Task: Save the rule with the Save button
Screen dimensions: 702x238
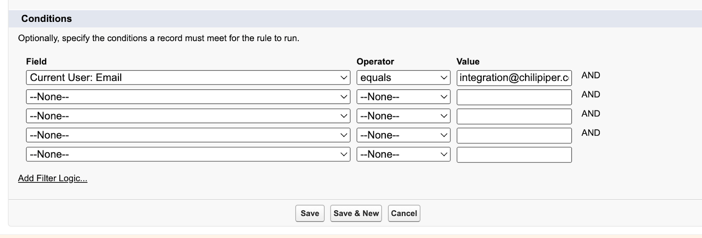Action: point(310,213)
